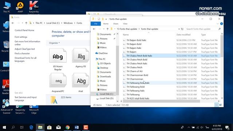Expand the Explorer ribbon chevron
Viewport: 233px width, 131px height.
[x=218, y=24]
